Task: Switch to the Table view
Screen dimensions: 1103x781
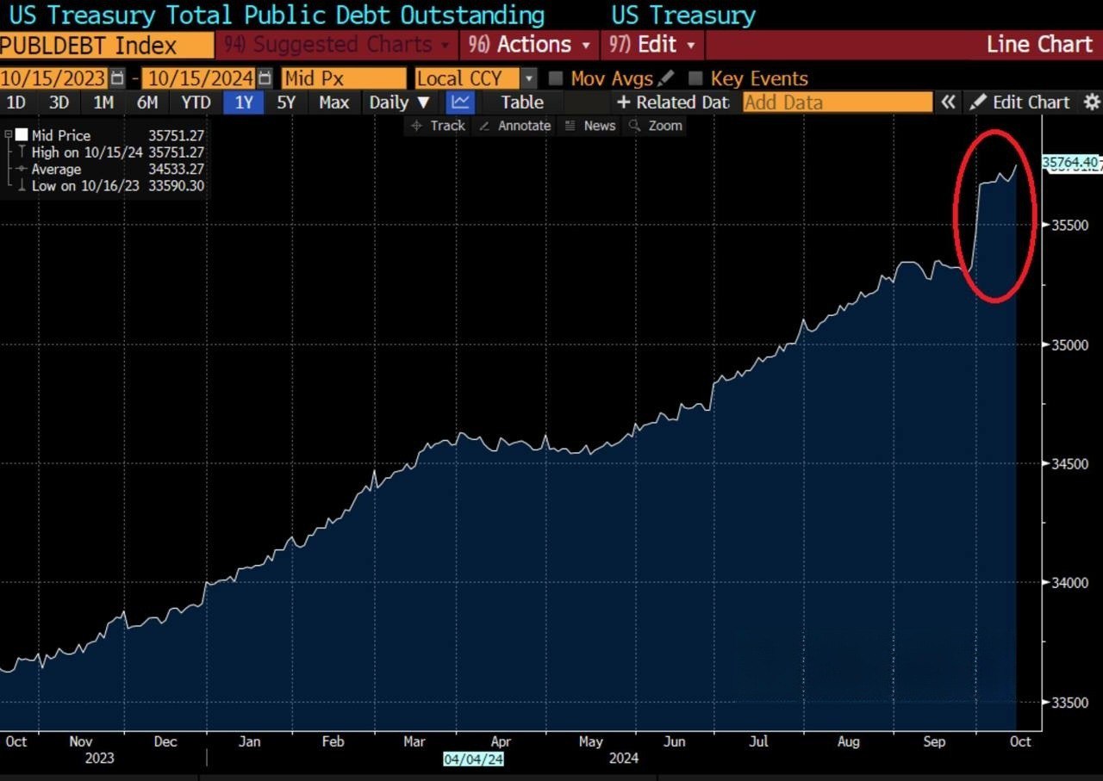Action: tap(522, 102)
